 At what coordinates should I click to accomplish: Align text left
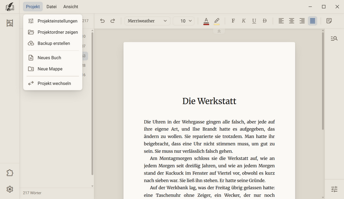coord(281,21)
